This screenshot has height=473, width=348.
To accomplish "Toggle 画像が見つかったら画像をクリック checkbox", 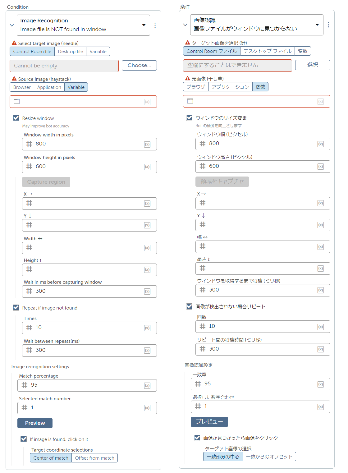I will point(197,438).
